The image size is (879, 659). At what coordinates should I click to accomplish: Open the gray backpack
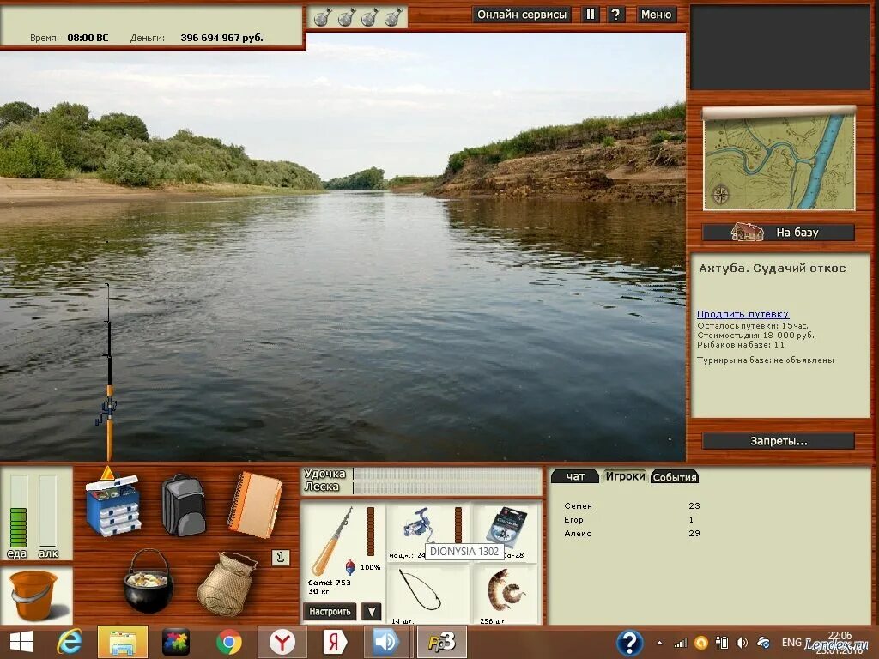pyautogui.click(x=184, y=505)
